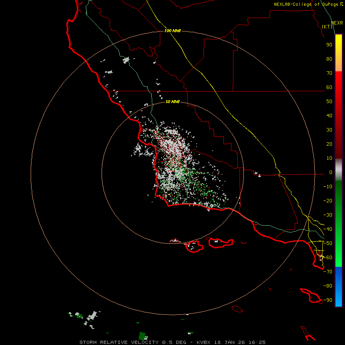The width and height of the screenshot is (345, 345).
Task: Pick the gray zero-velocity segment of color bar
Action: pos(338,170)
